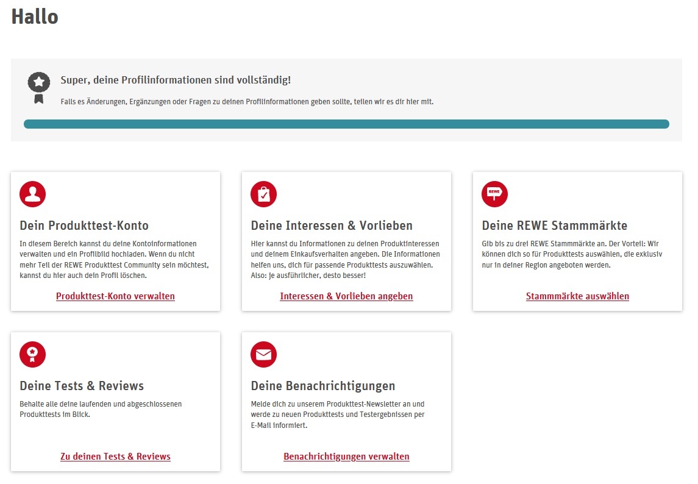Click the envelope icon for Benachrichtigungen

pyautogui.click(x=263, y=354)
